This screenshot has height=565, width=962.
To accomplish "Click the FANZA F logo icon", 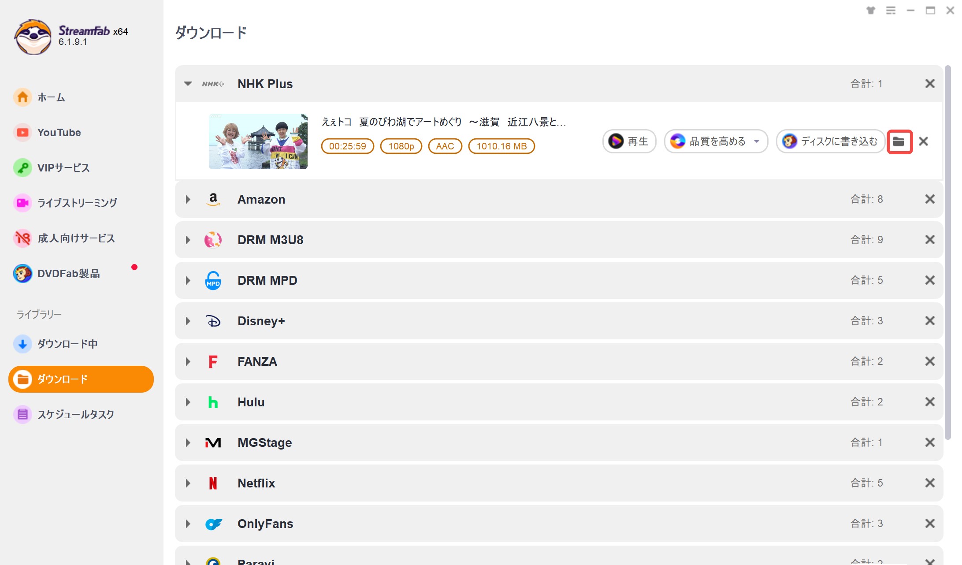I will (213, 361).
